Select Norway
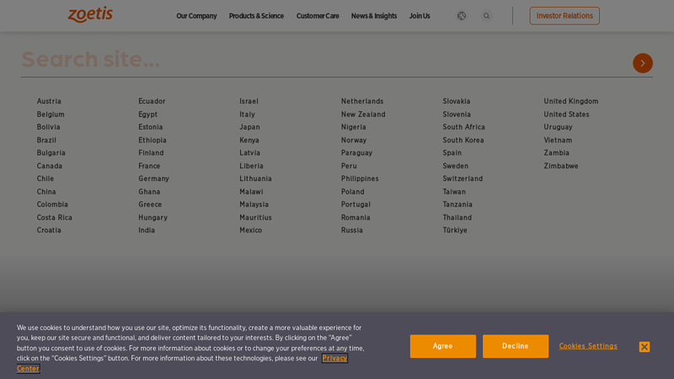 click(x=353, y=140)
